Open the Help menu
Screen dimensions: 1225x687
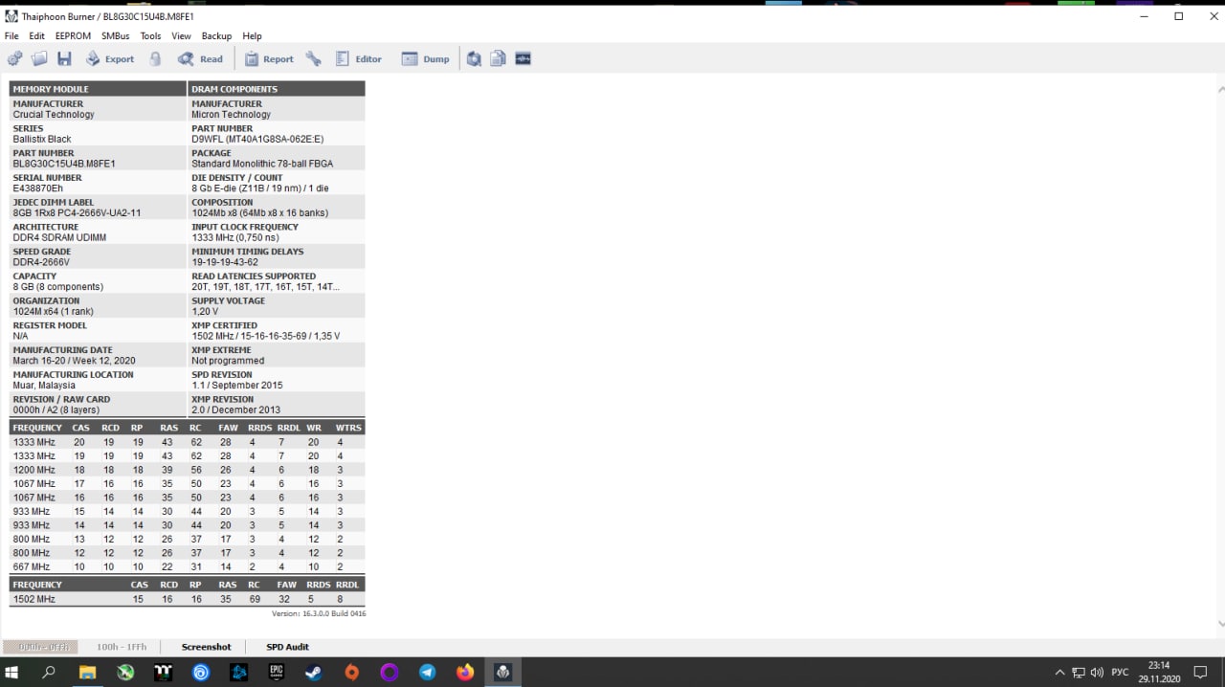252,36
